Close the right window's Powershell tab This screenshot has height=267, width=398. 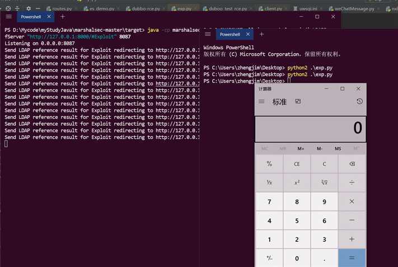click(x=248, y=34)
